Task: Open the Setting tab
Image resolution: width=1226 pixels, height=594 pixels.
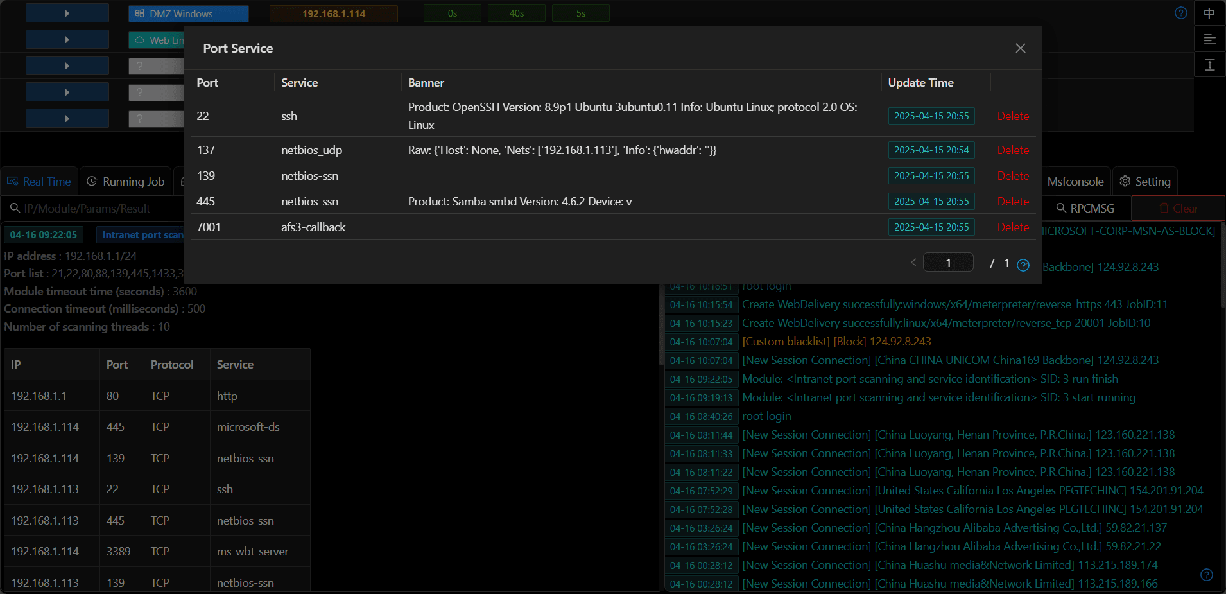Action: tap(1145, 182)
